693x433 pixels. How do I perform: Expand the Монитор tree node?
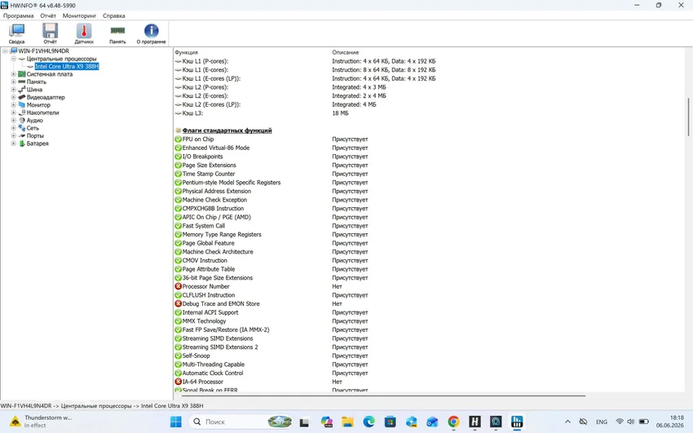point(13,104)
